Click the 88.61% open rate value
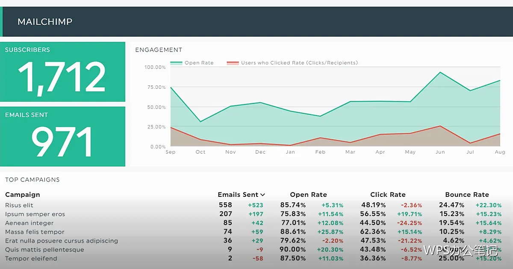 (x=293, y=232)
